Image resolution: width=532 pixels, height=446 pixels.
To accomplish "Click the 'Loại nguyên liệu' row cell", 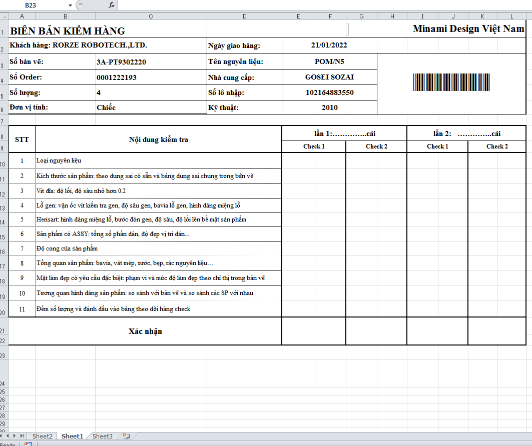I will coord(159,160).
